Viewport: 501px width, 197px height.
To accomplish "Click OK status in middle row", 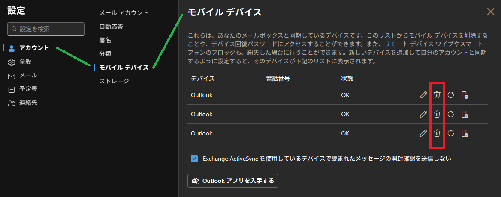I will point(345,114).
